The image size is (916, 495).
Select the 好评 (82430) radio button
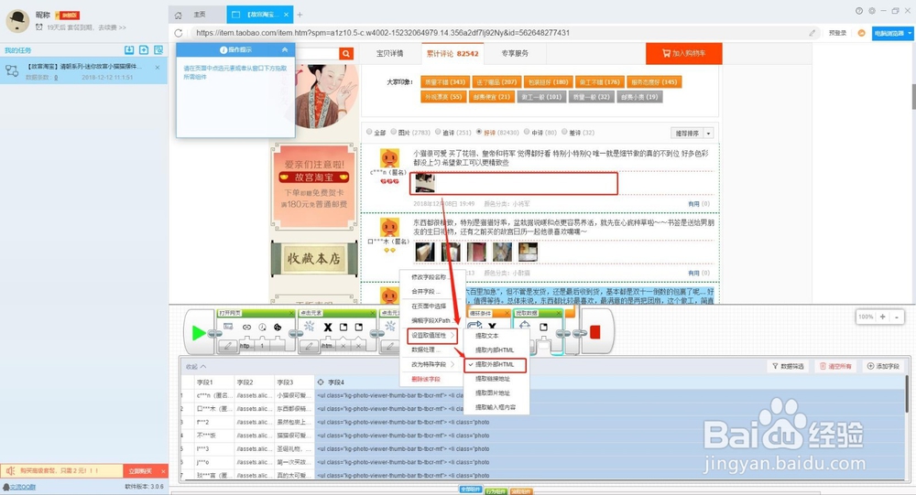(x=479, y=132)
